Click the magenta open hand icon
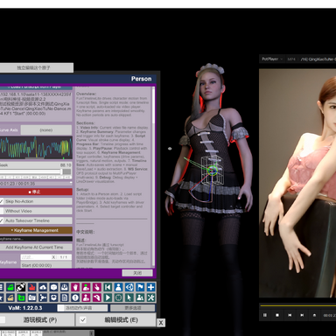Image resolution: width=336 pixels, height=336 pixels. (75, 287)
